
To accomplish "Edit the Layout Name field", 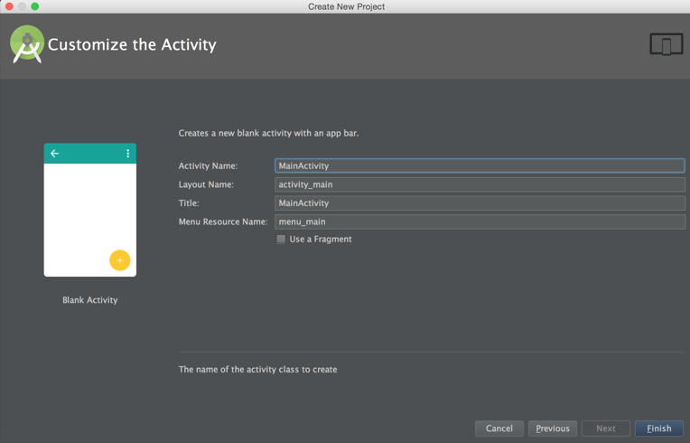I will coord(480,184).
